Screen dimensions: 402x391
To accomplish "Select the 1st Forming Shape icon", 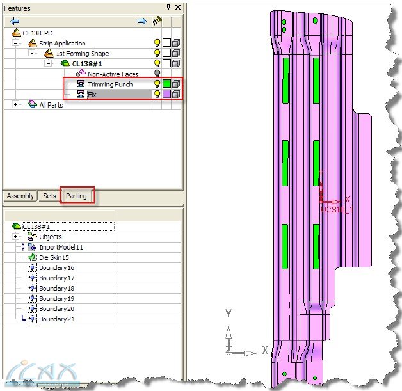I will tap(49, 53).
